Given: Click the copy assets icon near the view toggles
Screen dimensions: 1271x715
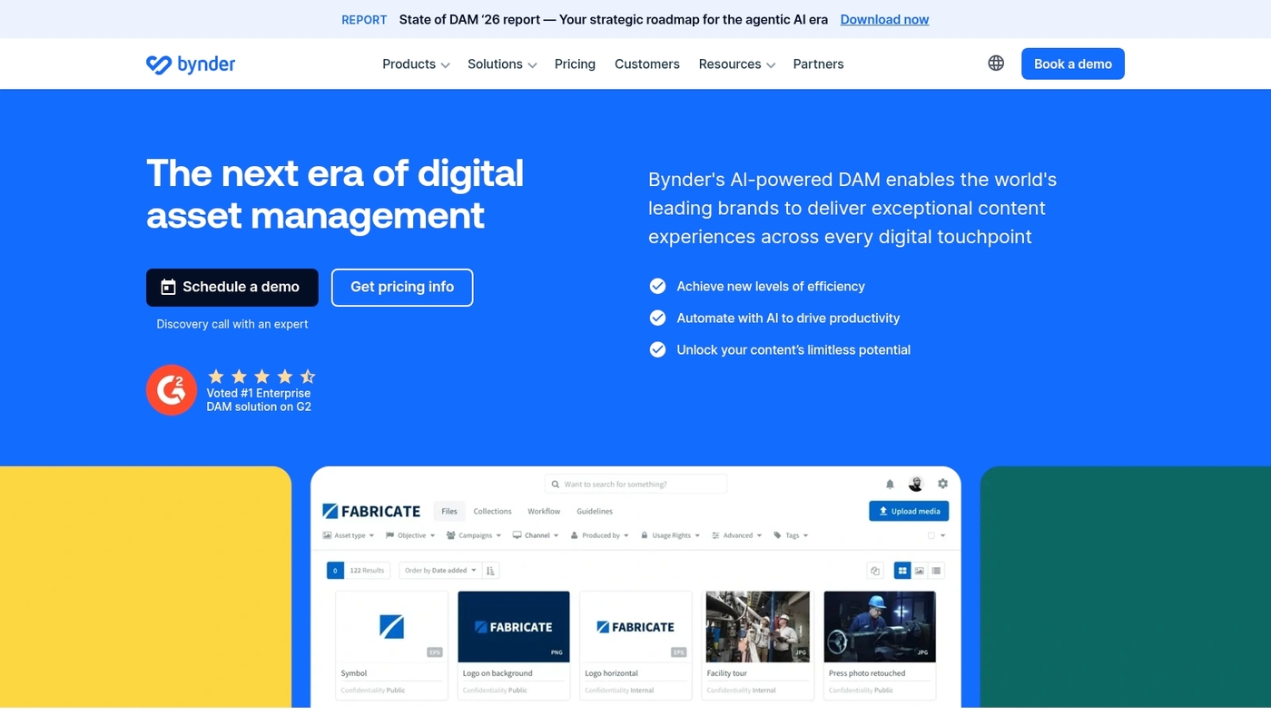Looking at the screenshot, I should pyautogui.click(x=875, y=570).
